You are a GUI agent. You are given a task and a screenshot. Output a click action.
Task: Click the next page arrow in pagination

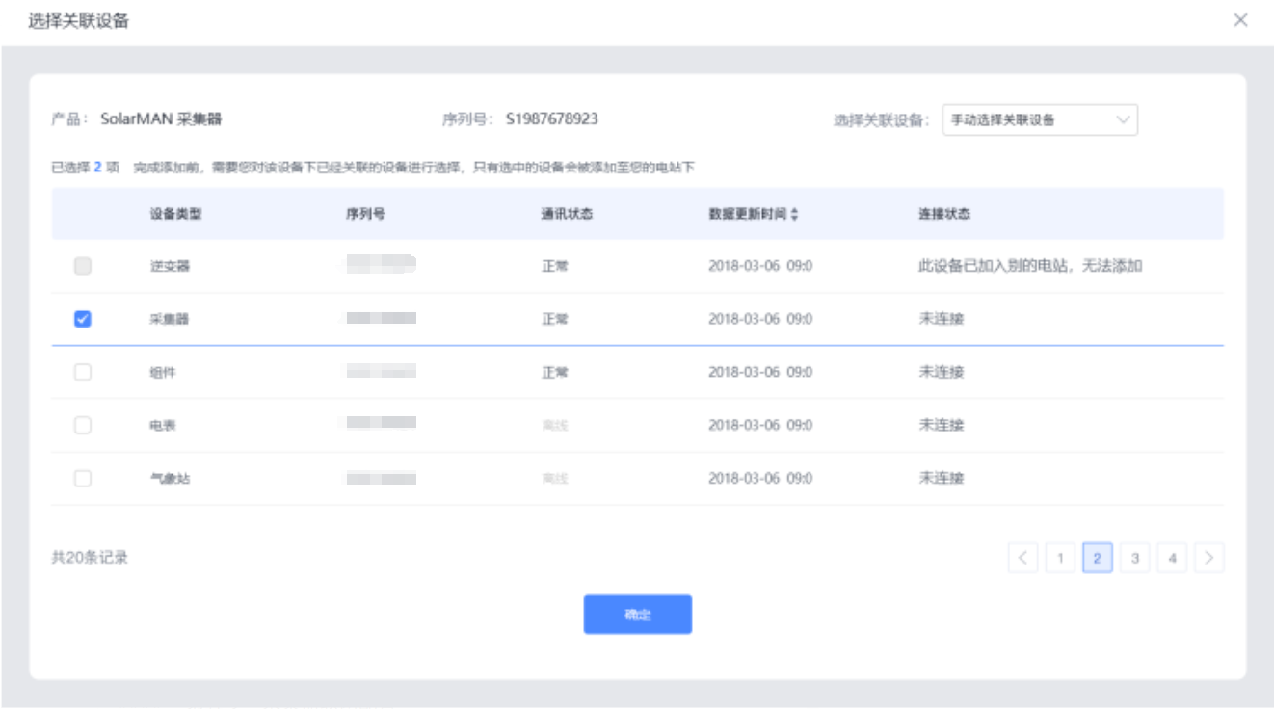click(1209, 558)
